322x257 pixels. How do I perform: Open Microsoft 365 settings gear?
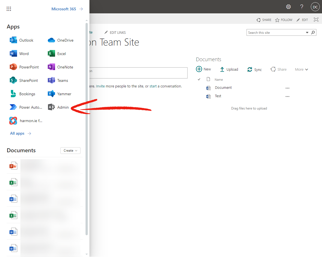point(288,6)
